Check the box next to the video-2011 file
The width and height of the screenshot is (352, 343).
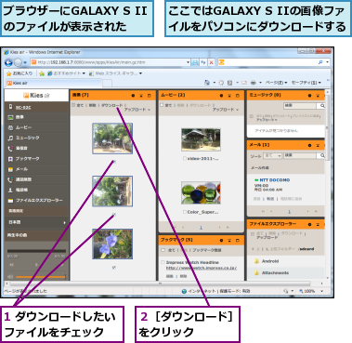click(185, 159)
